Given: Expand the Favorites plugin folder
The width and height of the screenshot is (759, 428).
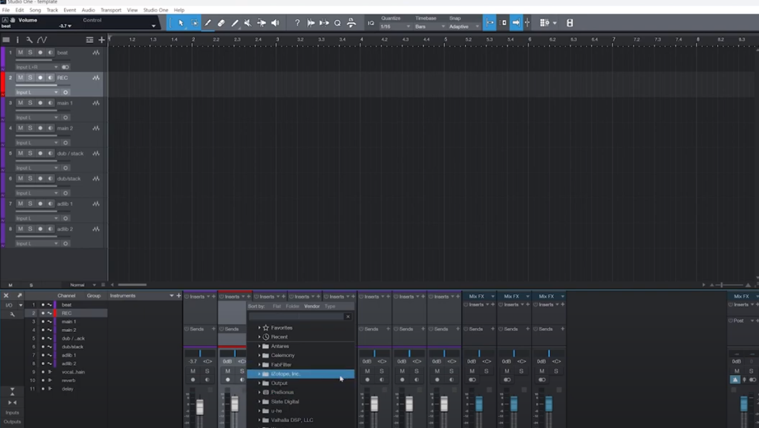Looking at the screenshot, I should [260, 328].
